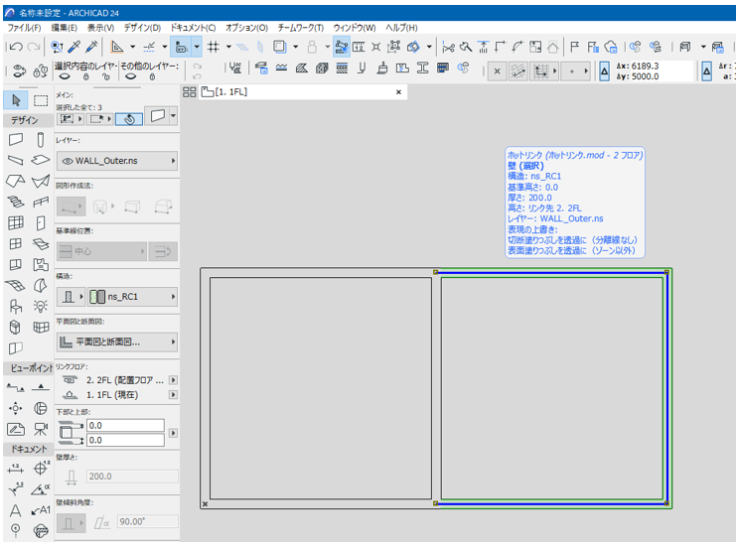Toggle the grid snap button
Viewport: 738px width, 550px height.
pos(213,47)
